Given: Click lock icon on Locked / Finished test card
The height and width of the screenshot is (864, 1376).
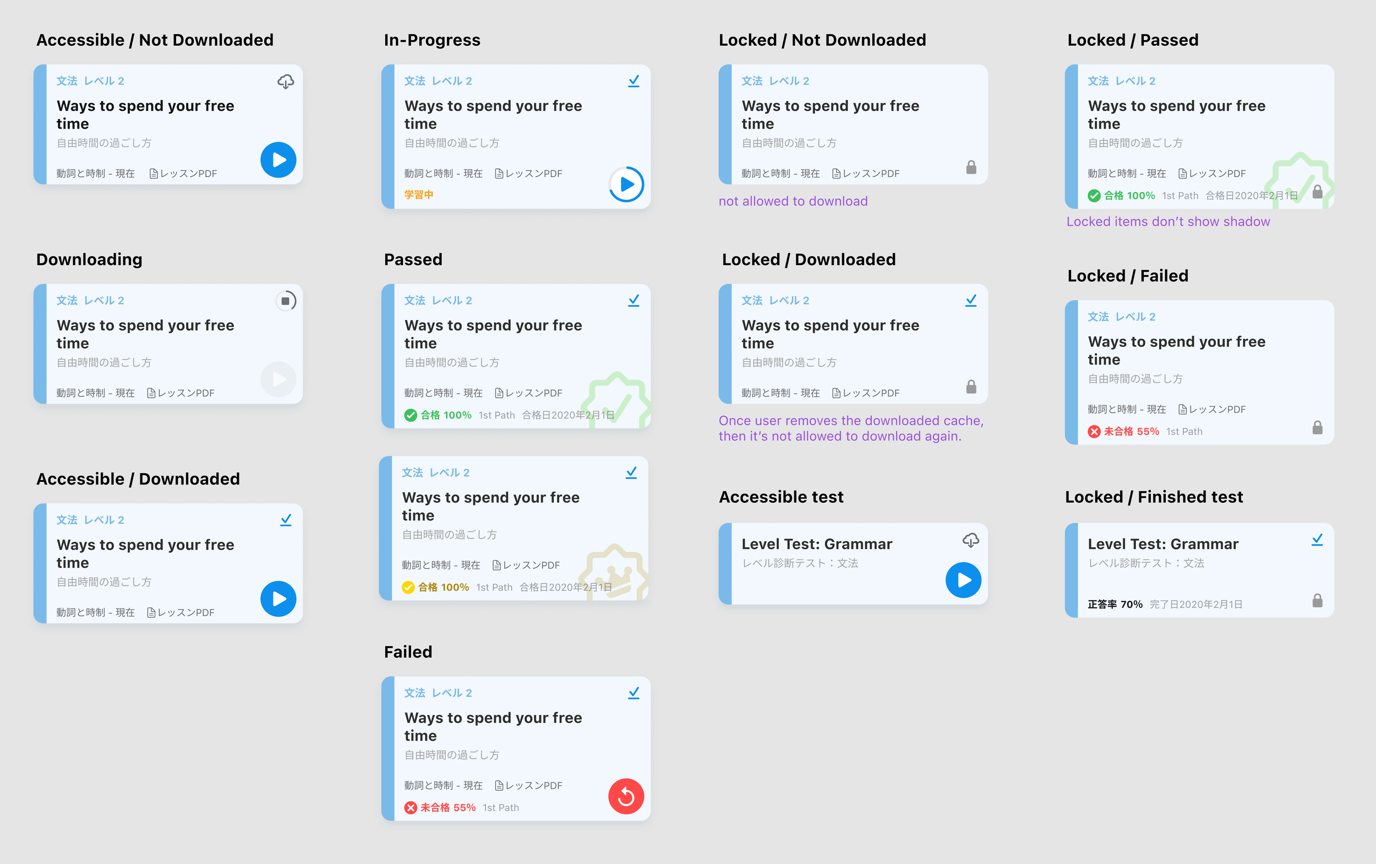Looking at the screenshot, I should pyautogui.click(x=1317, y=600).
